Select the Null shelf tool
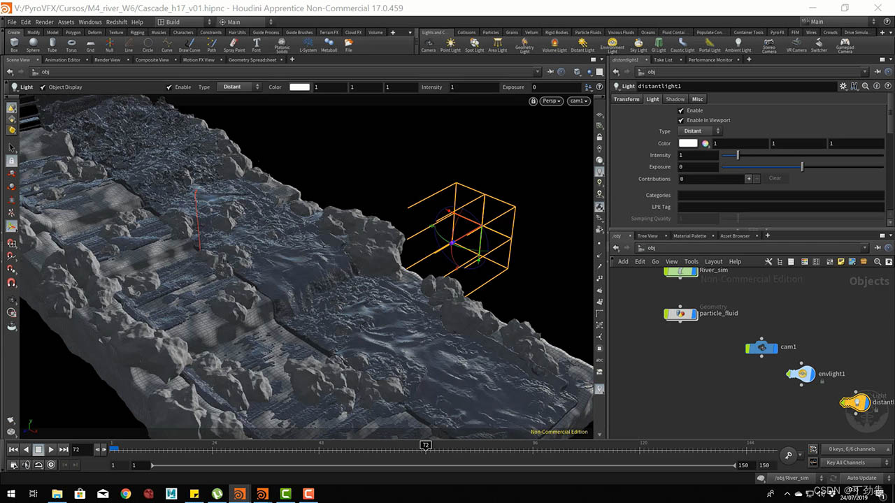Viewport: 895px width, 503px height. pos(109,45)
